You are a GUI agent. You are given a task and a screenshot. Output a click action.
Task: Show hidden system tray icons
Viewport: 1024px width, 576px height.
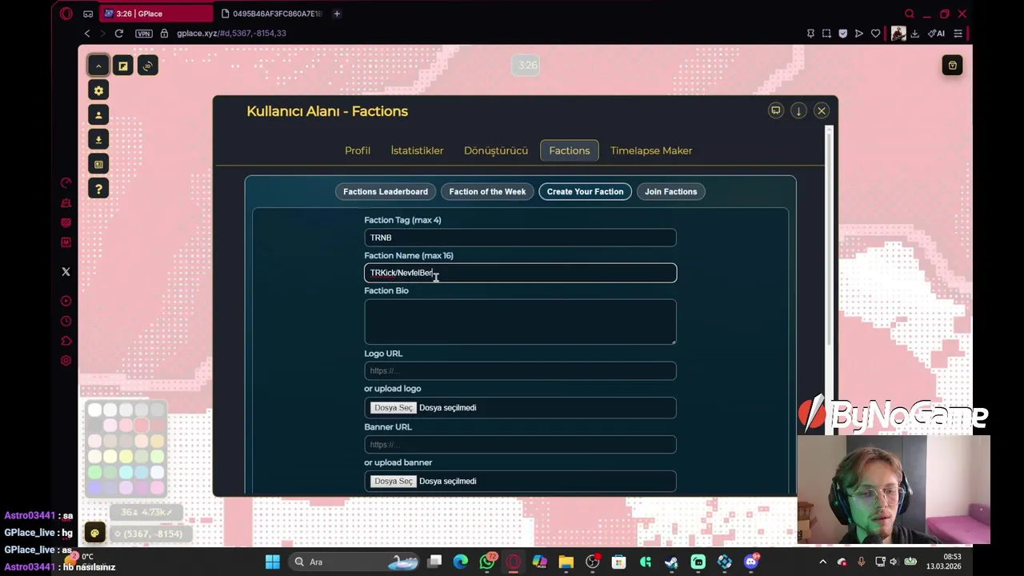coord(822,562)
